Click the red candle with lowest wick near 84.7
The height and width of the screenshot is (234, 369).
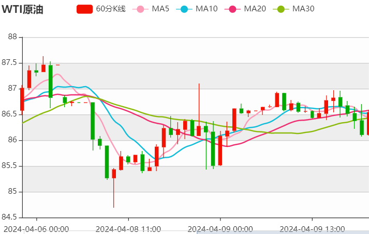coord(114,173)
